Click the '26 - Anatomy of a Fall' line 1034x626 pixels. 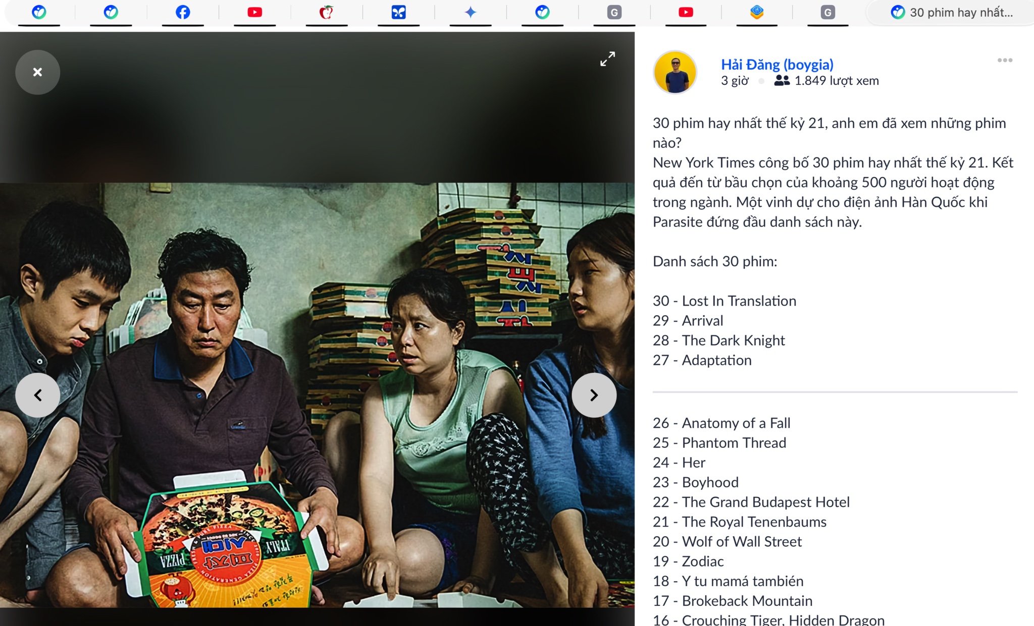click(721, 423)
